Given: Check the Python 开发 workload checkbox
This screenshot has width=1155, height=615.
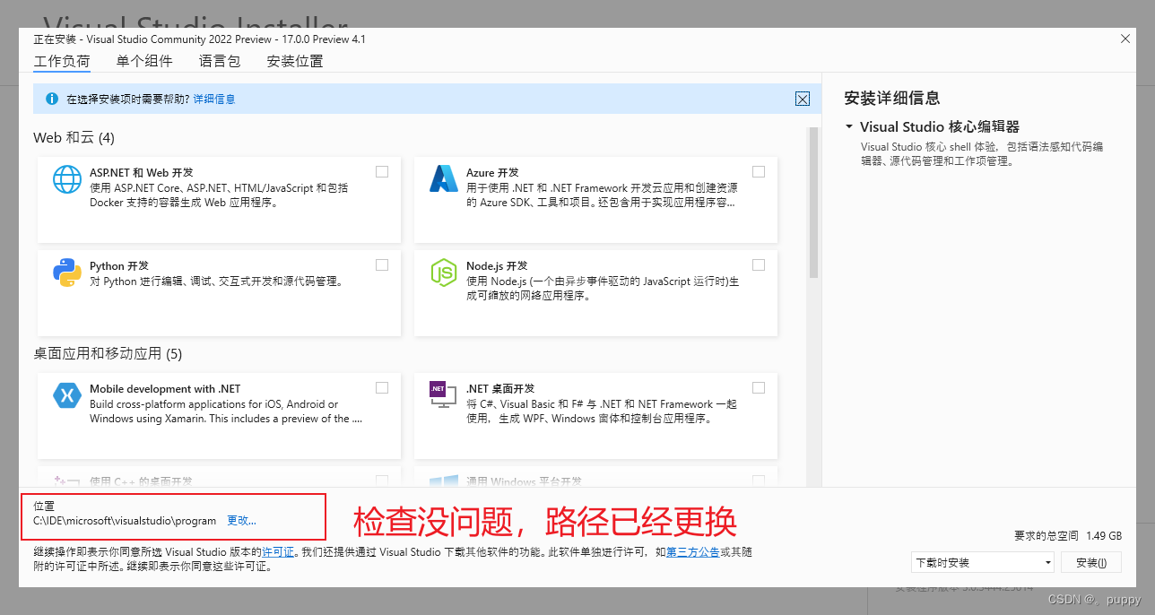Looking at the screenshot, I should click(x=381, y=264).
